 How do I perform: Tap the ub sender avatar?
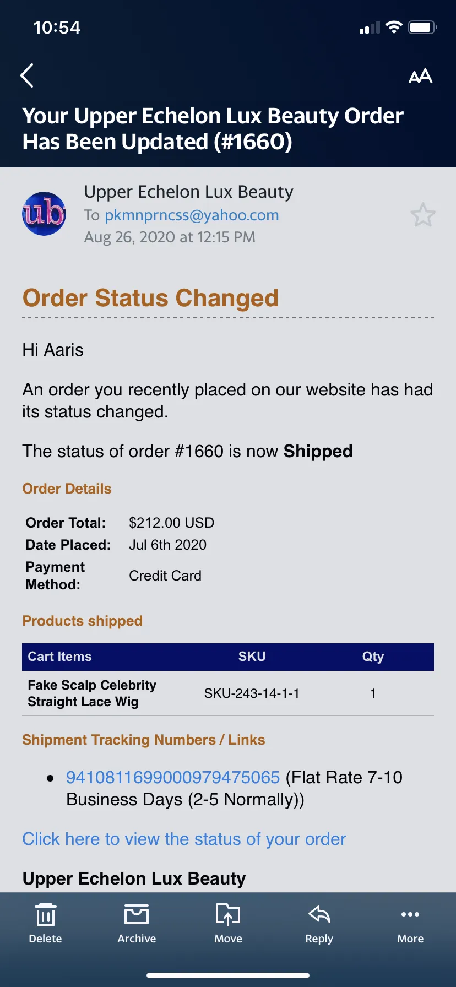pos(44,214)
